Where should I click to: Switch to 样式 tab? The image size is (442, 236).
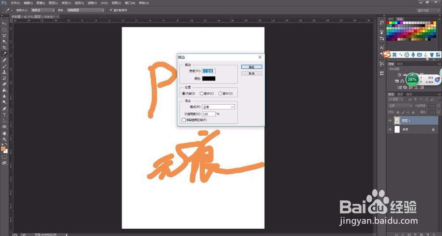coord(400,64)
